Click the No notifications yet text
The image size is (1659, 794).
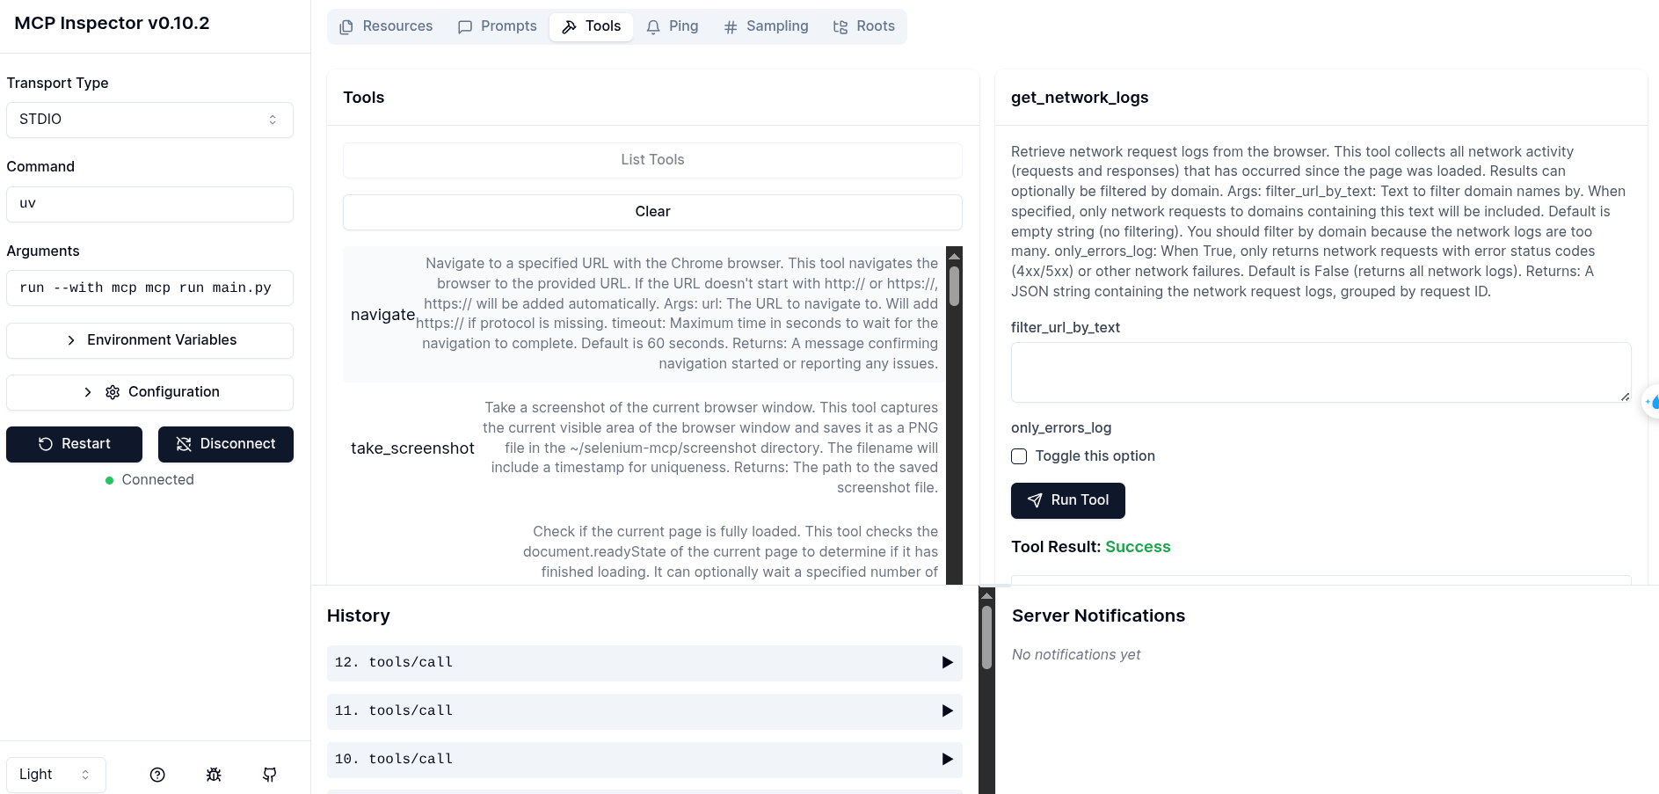[1076, 655]
